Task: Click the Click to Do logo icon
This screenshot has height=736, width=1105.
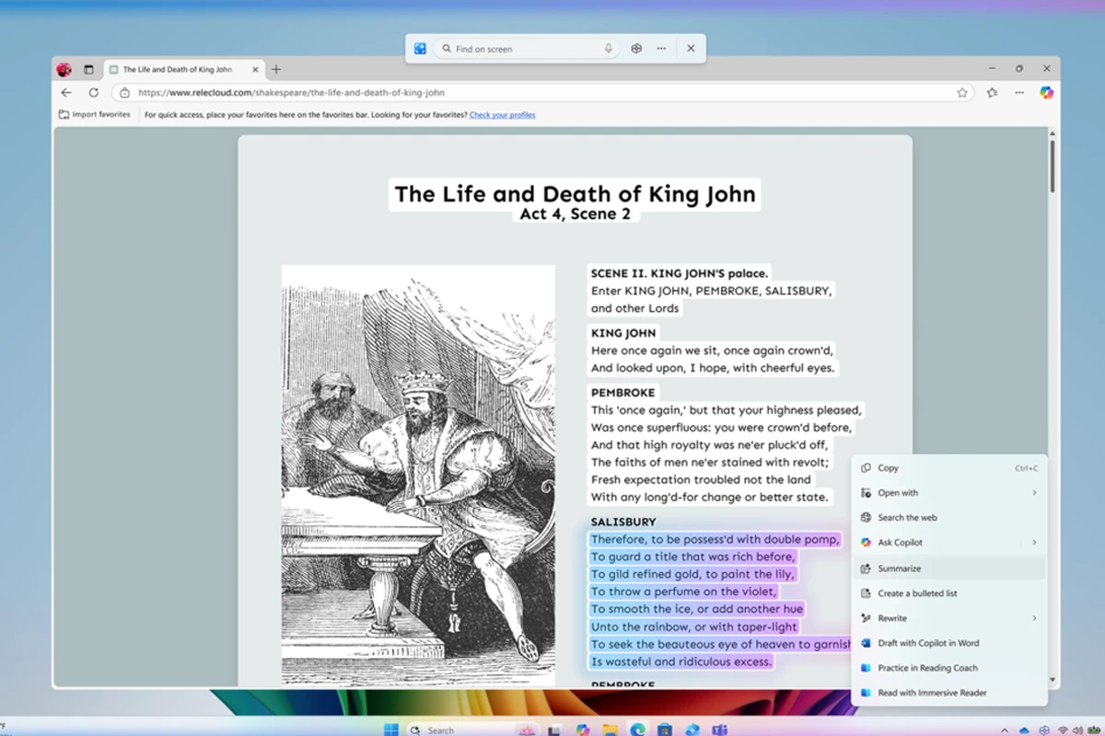Action: pyautogui.click(x=420, y=49)
